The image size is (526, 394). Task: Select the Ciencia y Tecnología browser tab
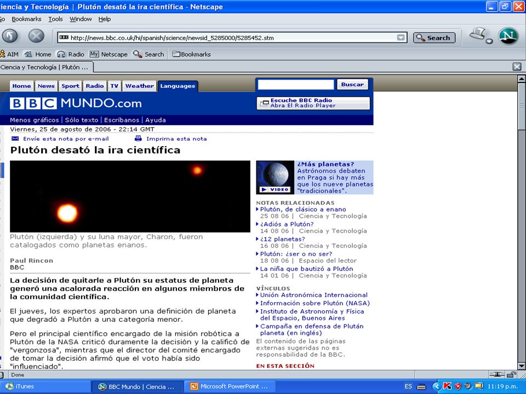point(46,67)
